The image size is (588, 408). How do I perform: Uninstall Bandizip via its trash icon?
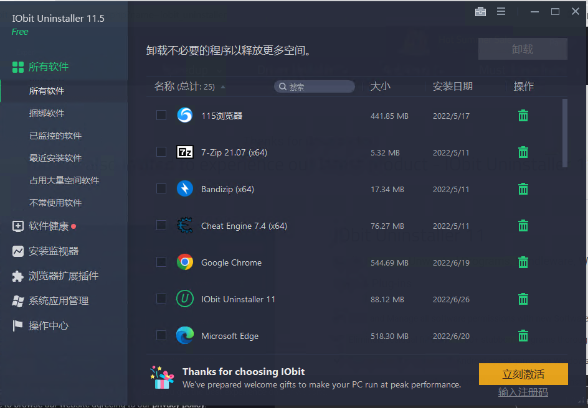523,189
